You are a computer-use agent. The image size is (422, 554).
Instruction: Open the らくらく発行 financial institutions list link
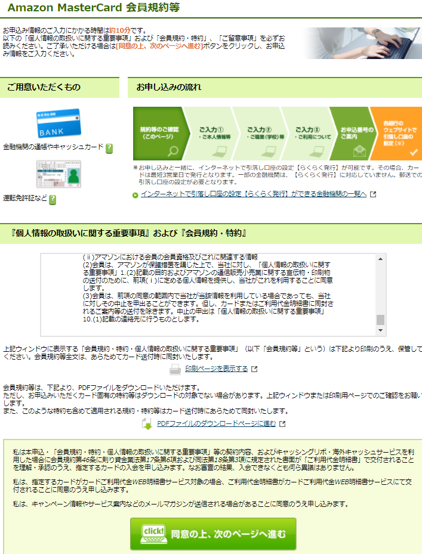coord(254,194)
